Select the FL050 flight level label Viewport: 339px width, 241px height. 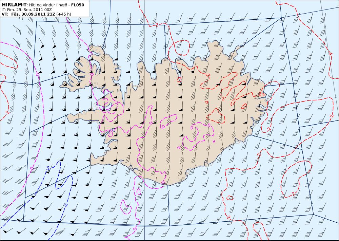(x=77, y=5)
